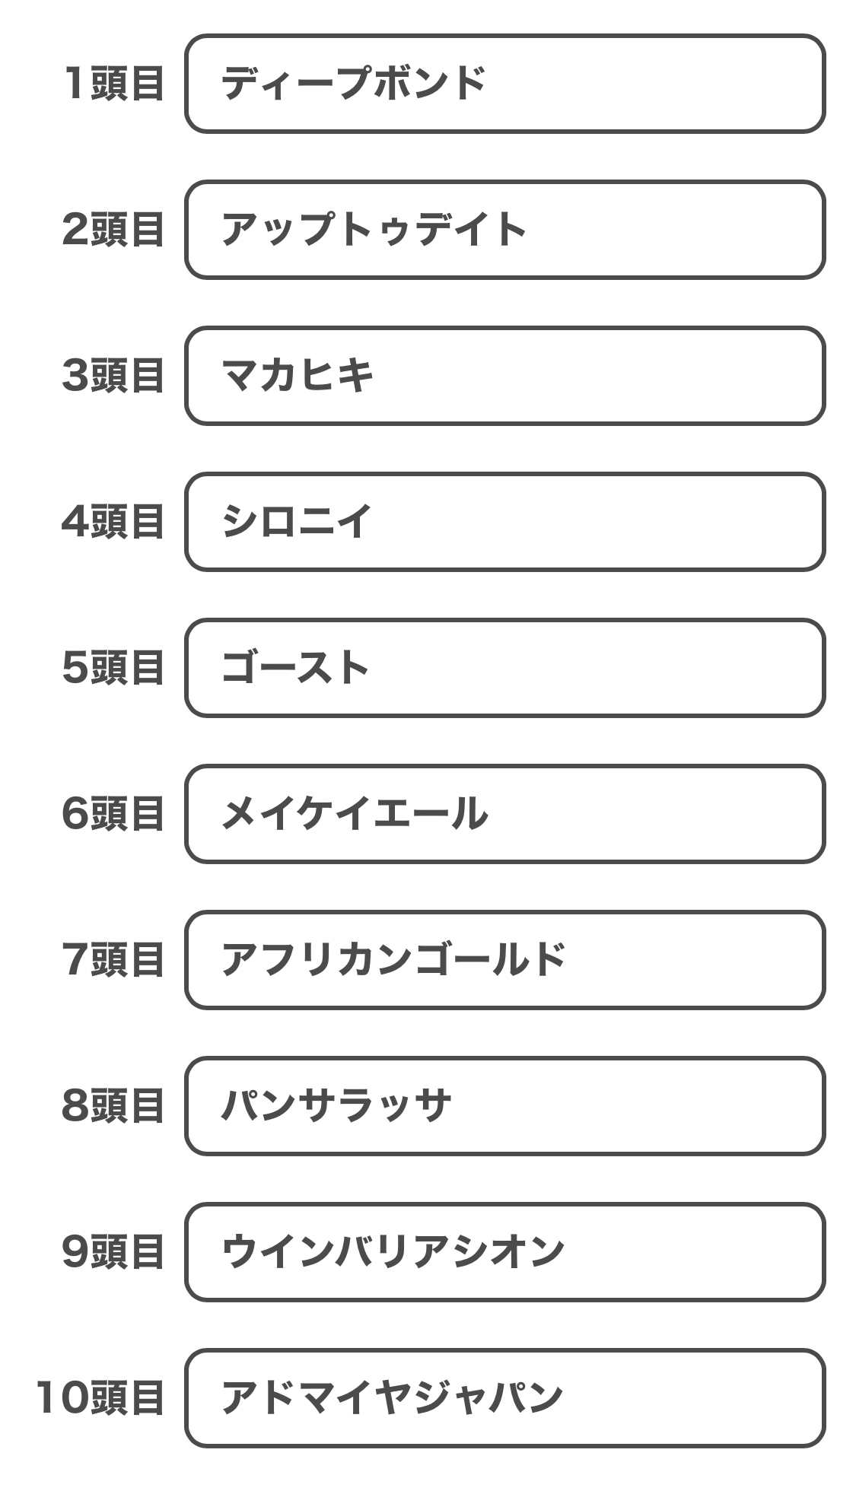Click the 8頭目 row label

point(113,1106)
